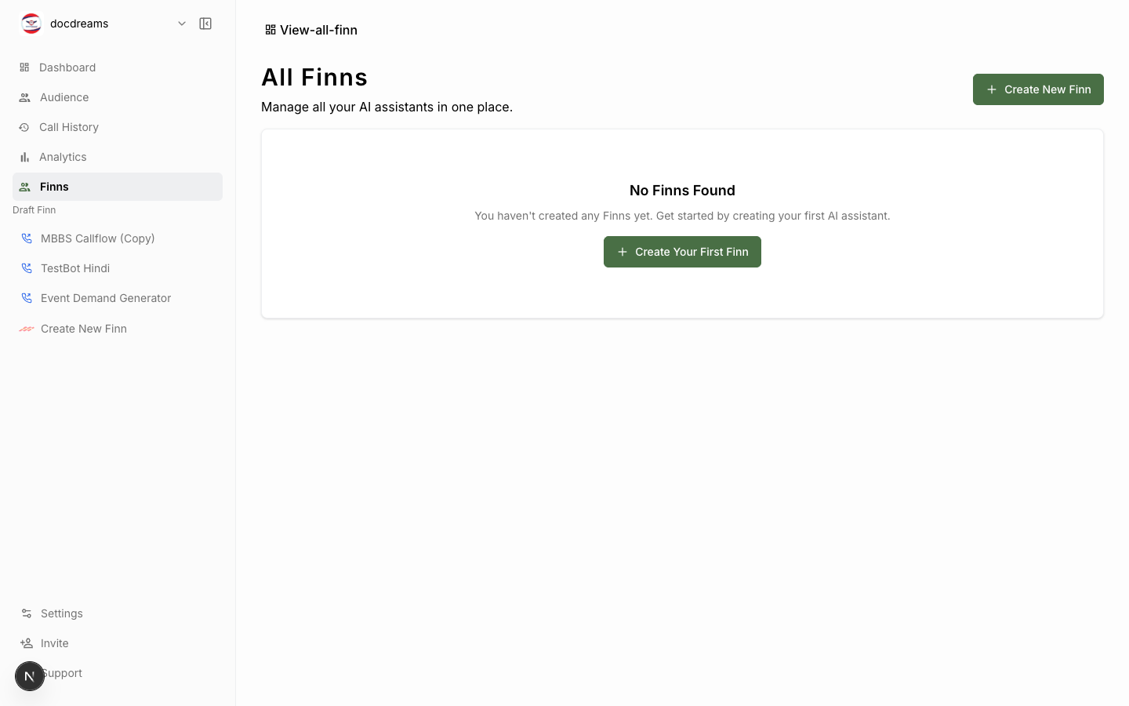Click the Draft Finn section label
The height and width of the screenshot is (706, 1129).
pos(34,210)
